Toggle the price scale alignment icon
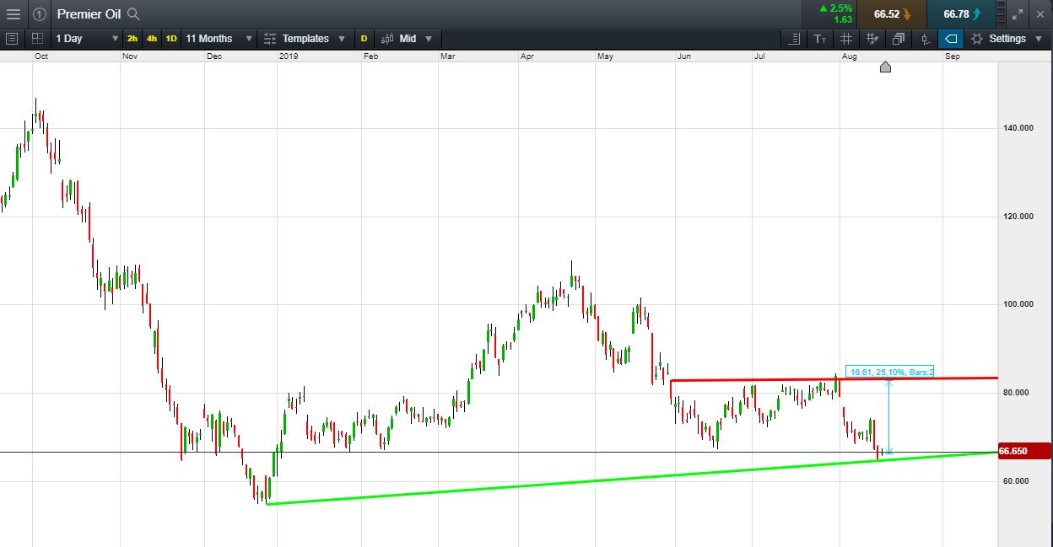The image size is (1053, 547). 795,39
